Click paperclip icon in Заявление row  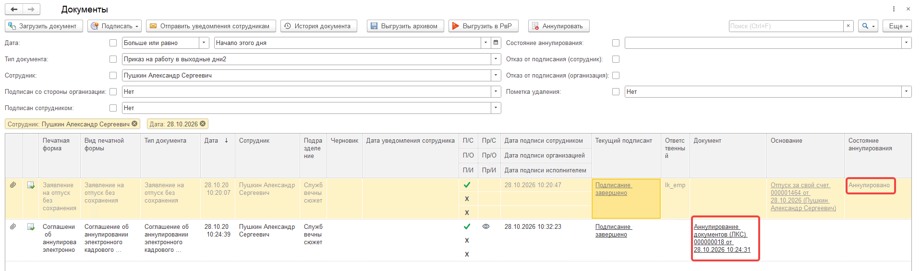pos(13,185)
